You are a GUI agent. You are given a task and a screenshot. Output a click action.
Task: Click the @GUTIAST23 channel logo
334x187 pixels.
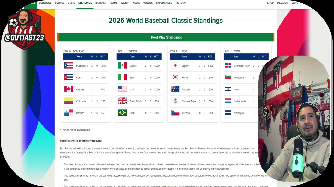coord(25,29)
